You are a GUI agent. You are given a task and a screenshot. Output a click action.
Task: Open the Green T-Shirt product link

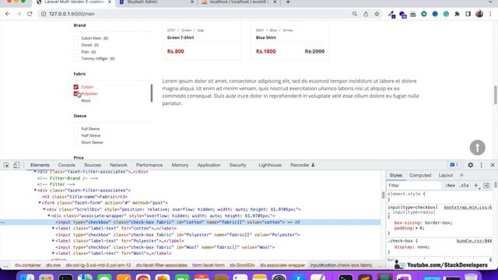pyautogui.click(x=181, y=37)
